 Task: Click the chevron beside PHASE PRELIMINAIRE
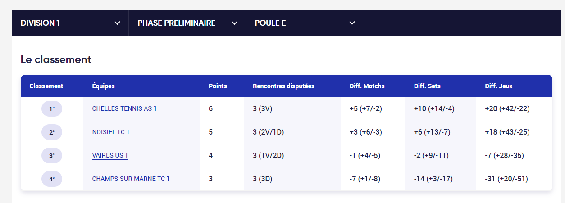[x=234, y=23]
